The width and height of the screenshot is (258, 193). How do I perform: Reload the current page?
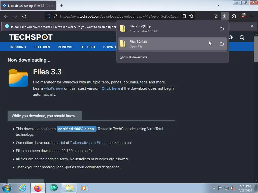tap(24, 16)
